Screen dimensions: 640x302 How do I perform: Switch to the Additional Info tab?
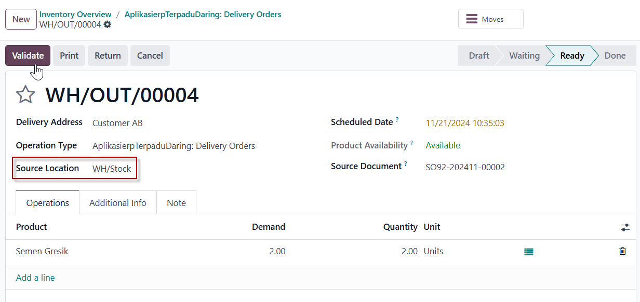coord(118,203)
